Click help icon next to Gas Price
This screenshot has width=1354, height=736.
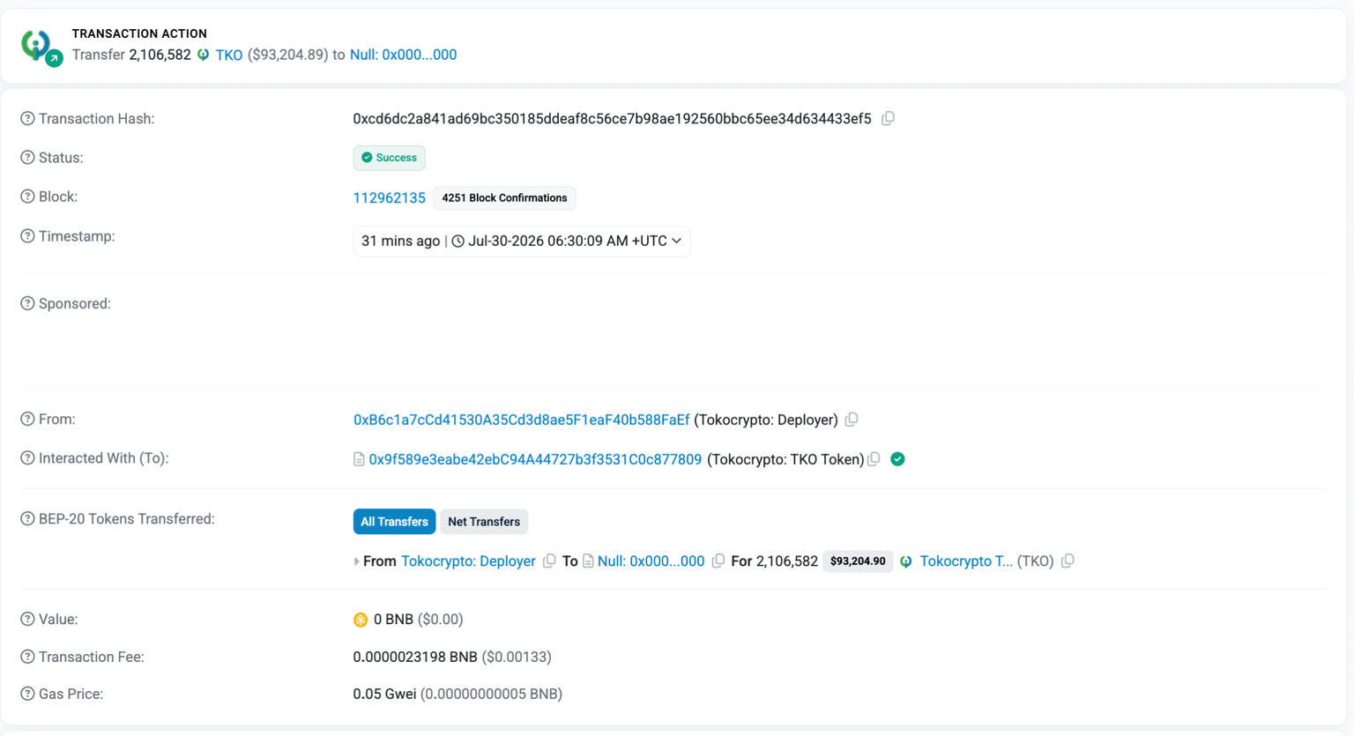pos(27,694)
